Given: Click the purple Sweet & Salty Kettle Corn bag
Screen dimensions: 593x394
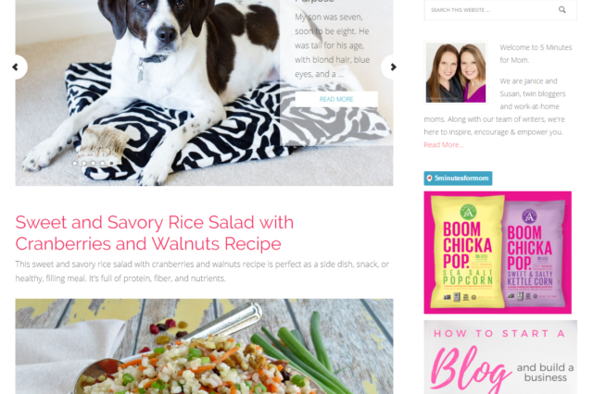Looking at the screenshot, I should click(535, 254).
